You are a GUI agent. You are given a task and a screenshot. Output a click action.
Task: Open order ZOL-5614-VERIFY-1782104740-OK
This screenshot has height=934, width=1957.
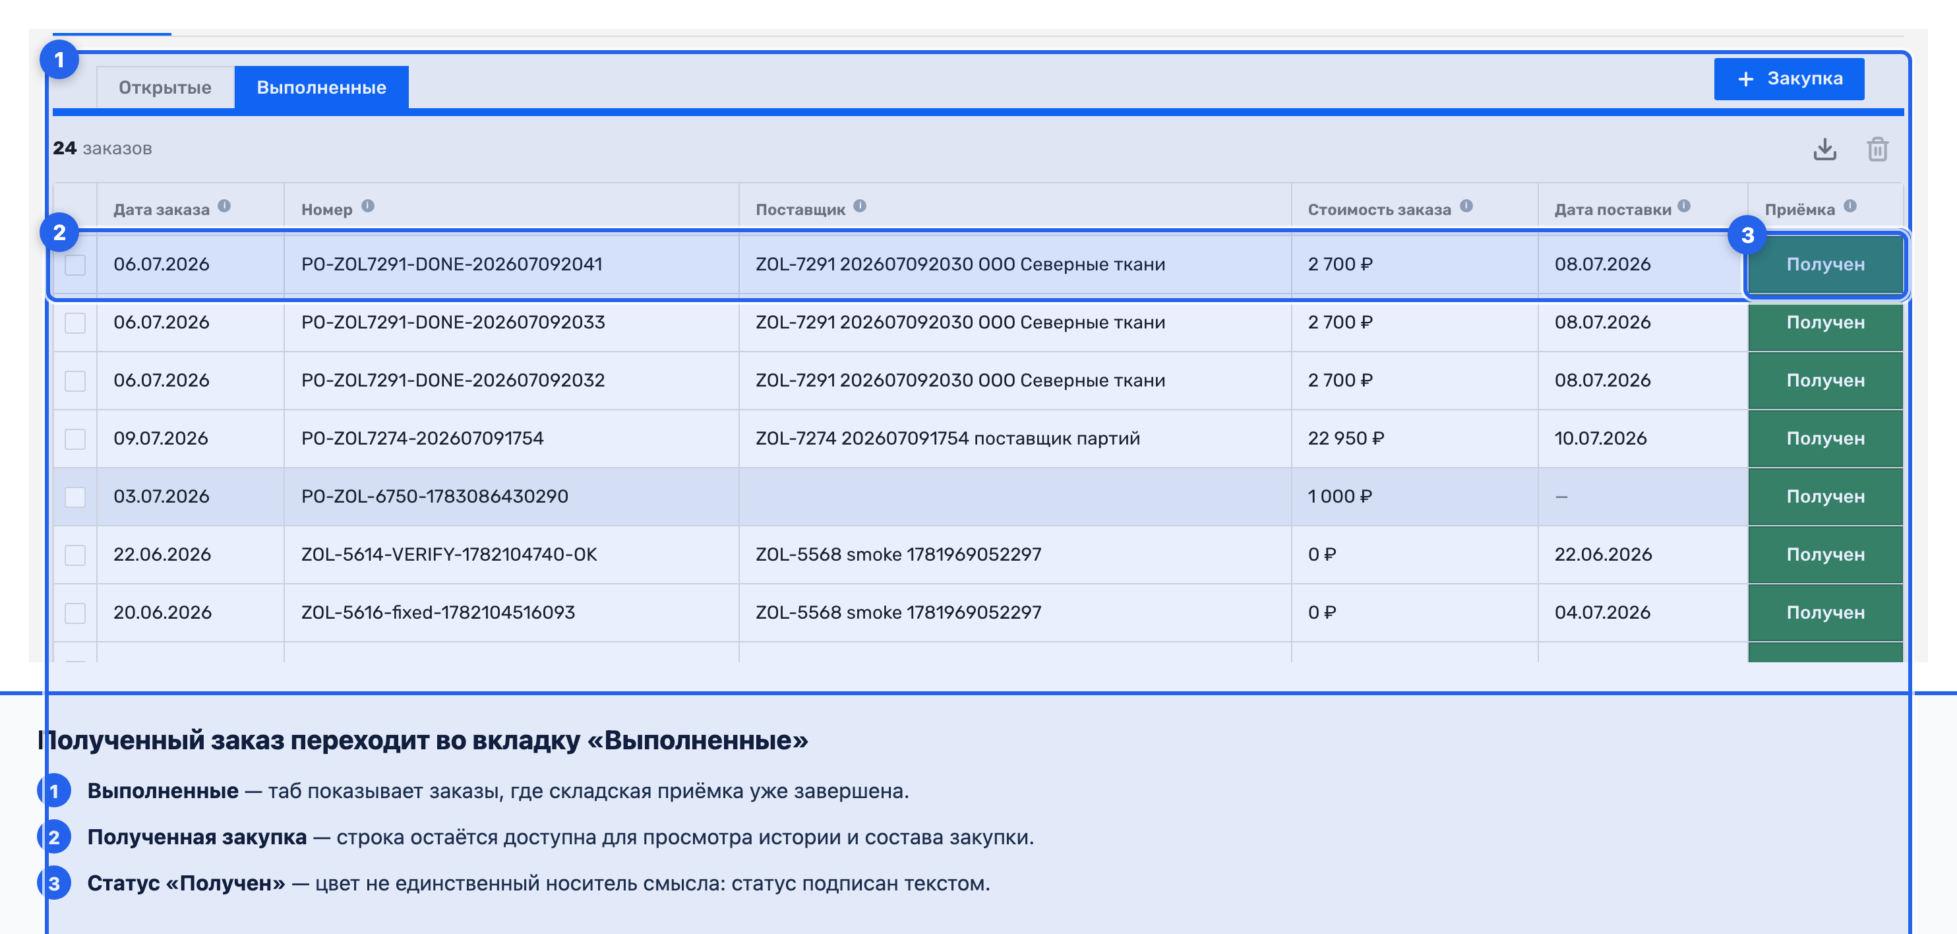point(449,555)
